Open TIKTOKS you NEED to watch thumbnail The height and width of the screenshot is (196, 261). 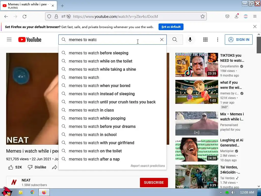pyautogui.click(x=197, y=65)
